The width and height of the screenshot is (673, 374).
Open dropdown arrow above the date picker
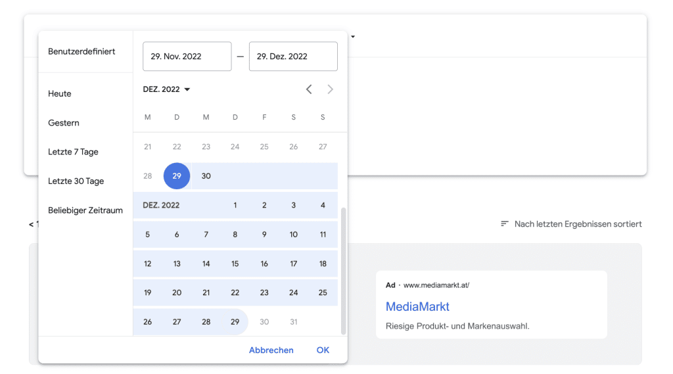tap(353, 37)
